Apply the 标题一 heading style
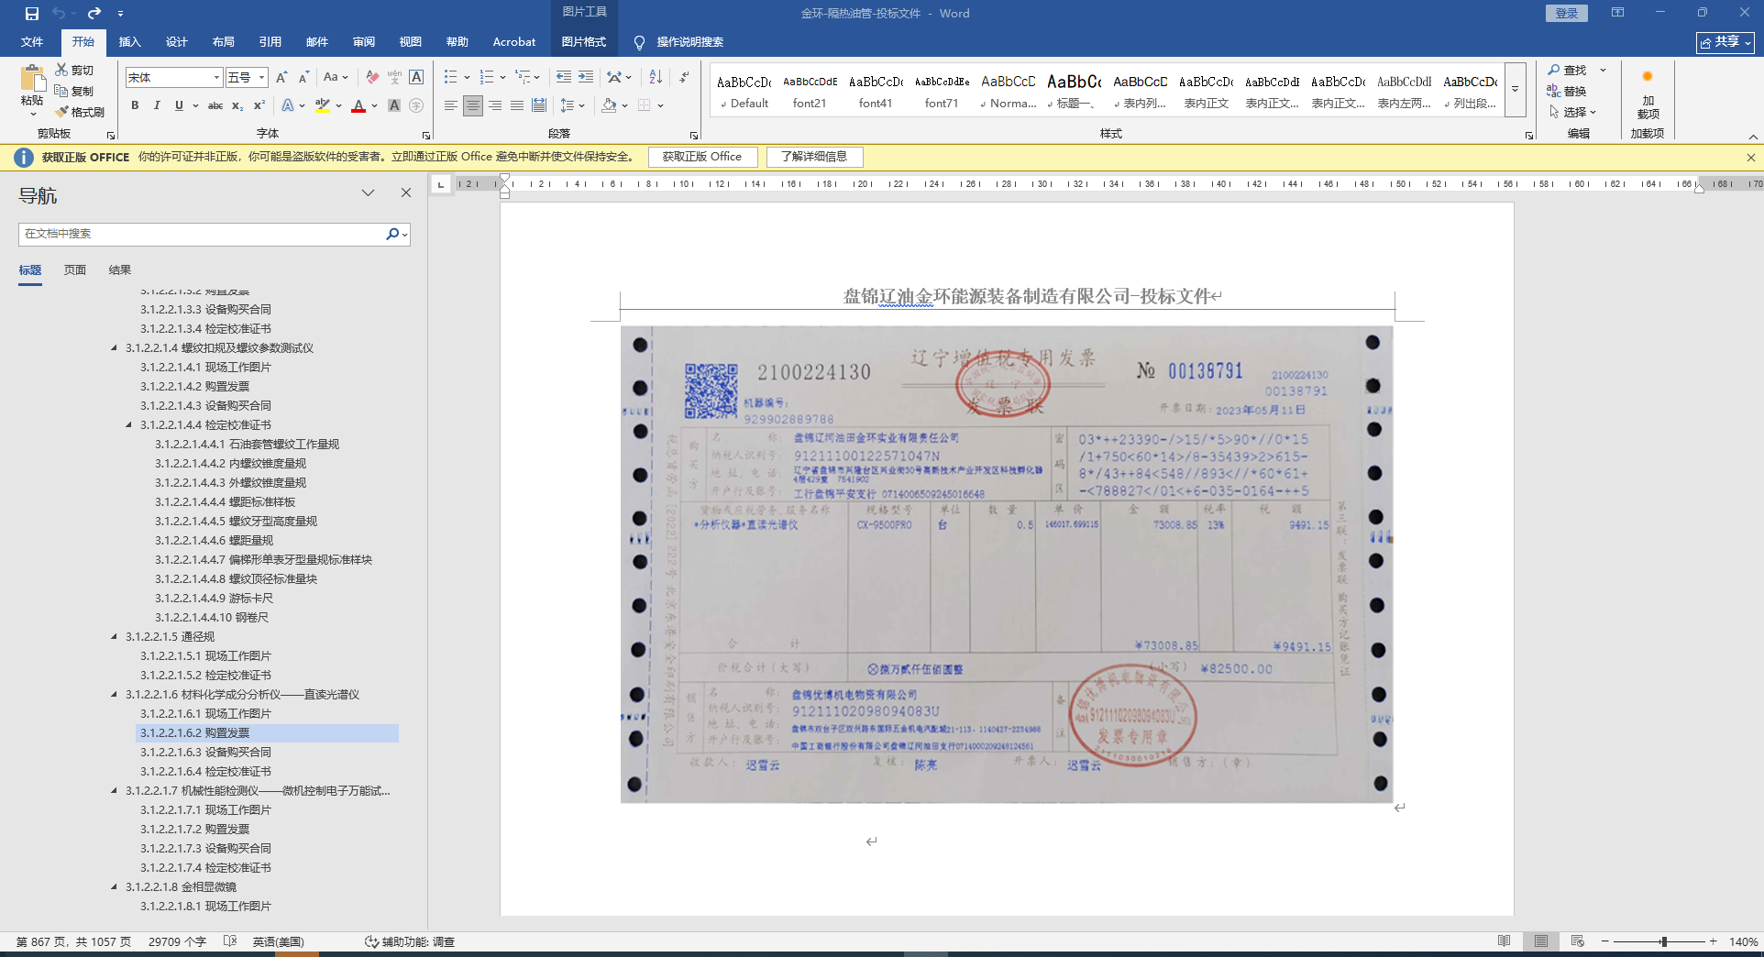Viewport: 1764px width, 957px height. pos(1075,91)
